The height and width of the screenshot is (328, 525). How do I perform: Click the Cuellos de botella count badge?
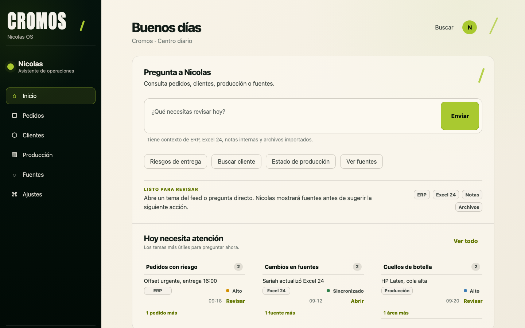click(x=476, y=267)
